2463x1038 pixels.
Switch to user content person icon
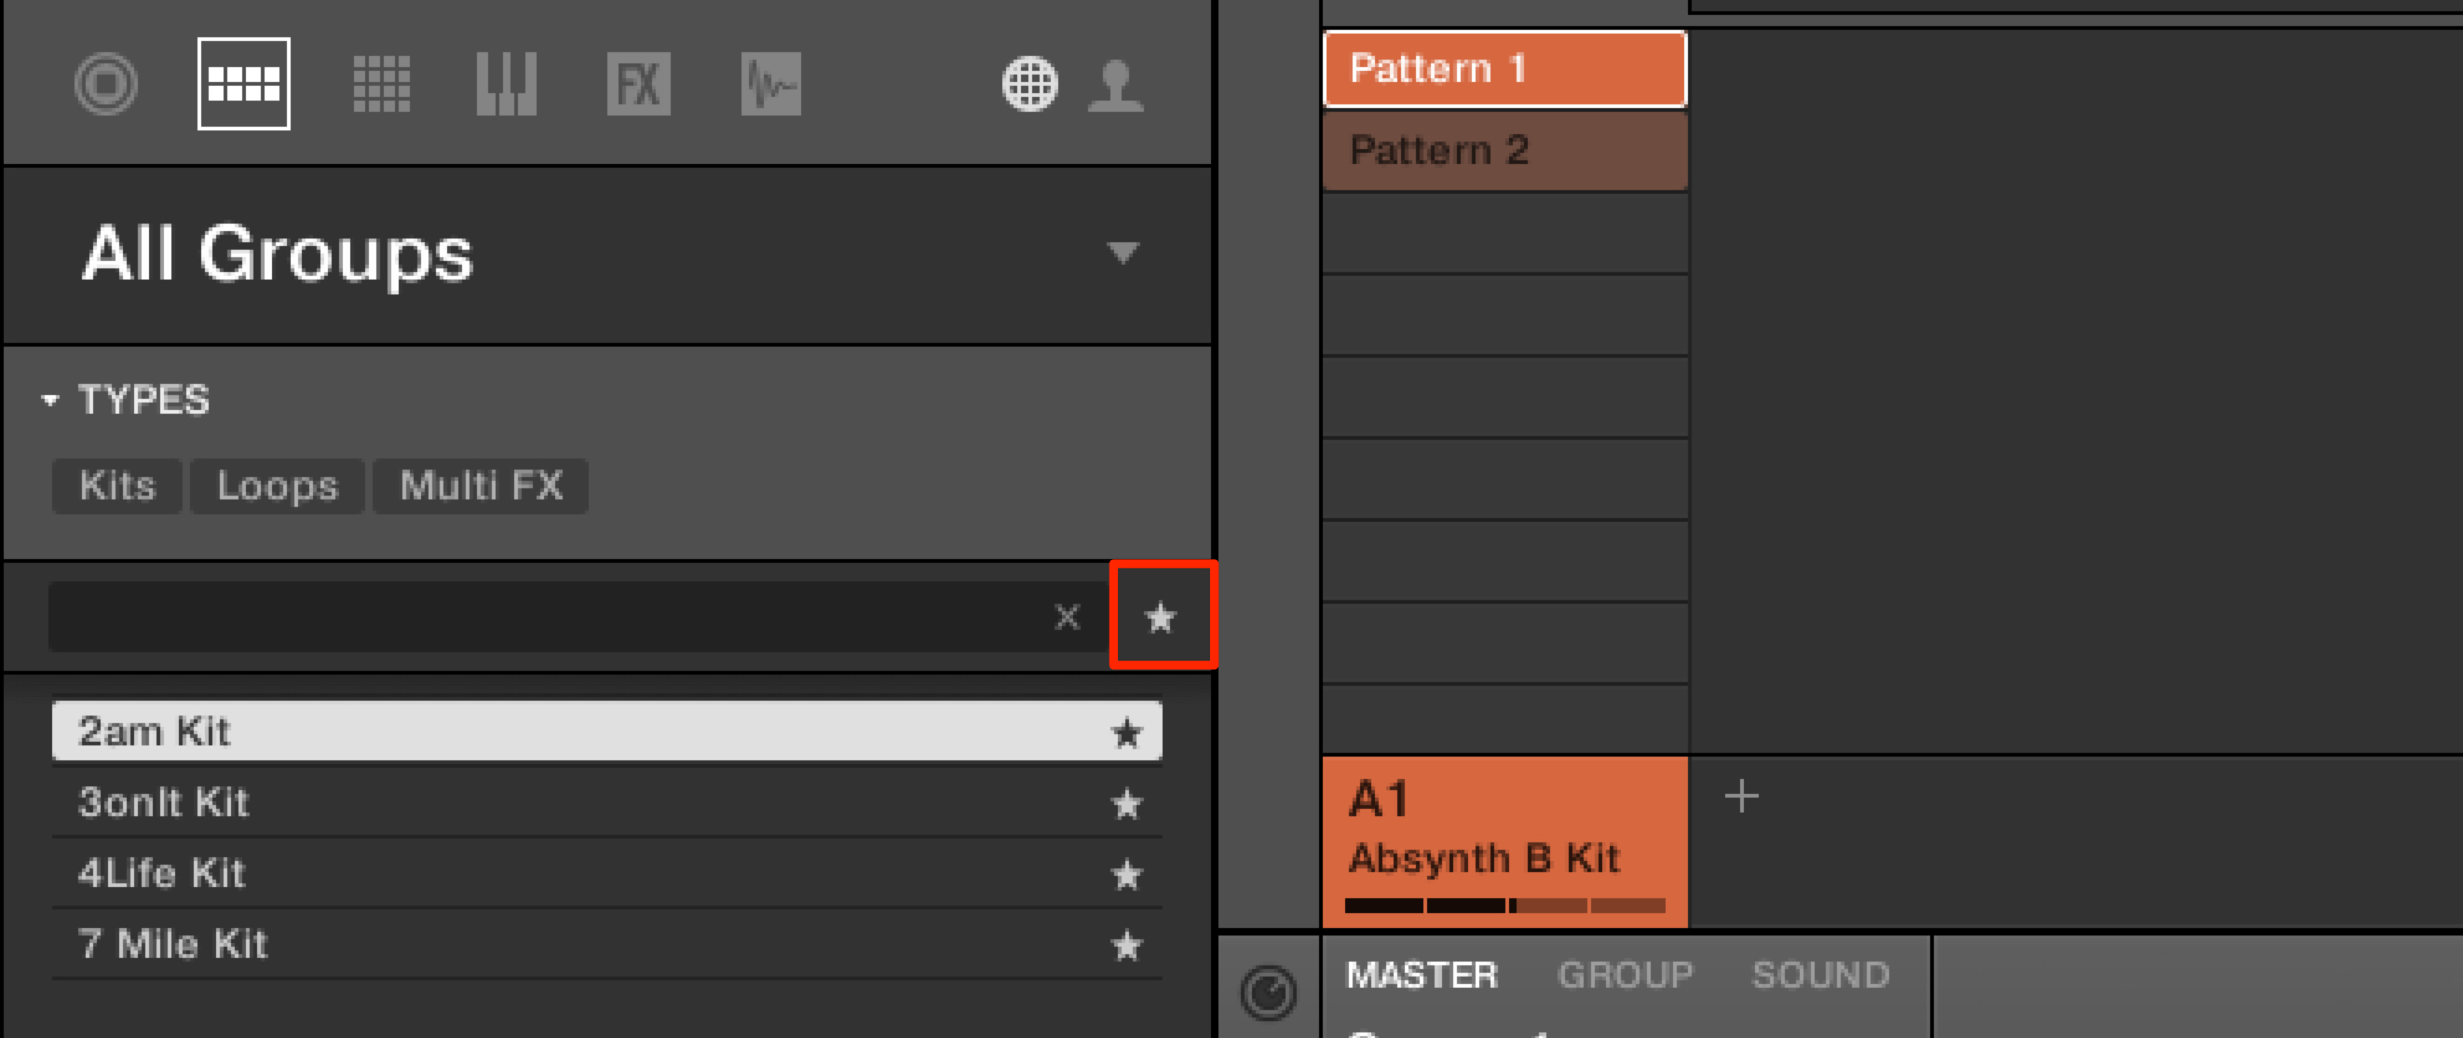[x=1116, y=85]
